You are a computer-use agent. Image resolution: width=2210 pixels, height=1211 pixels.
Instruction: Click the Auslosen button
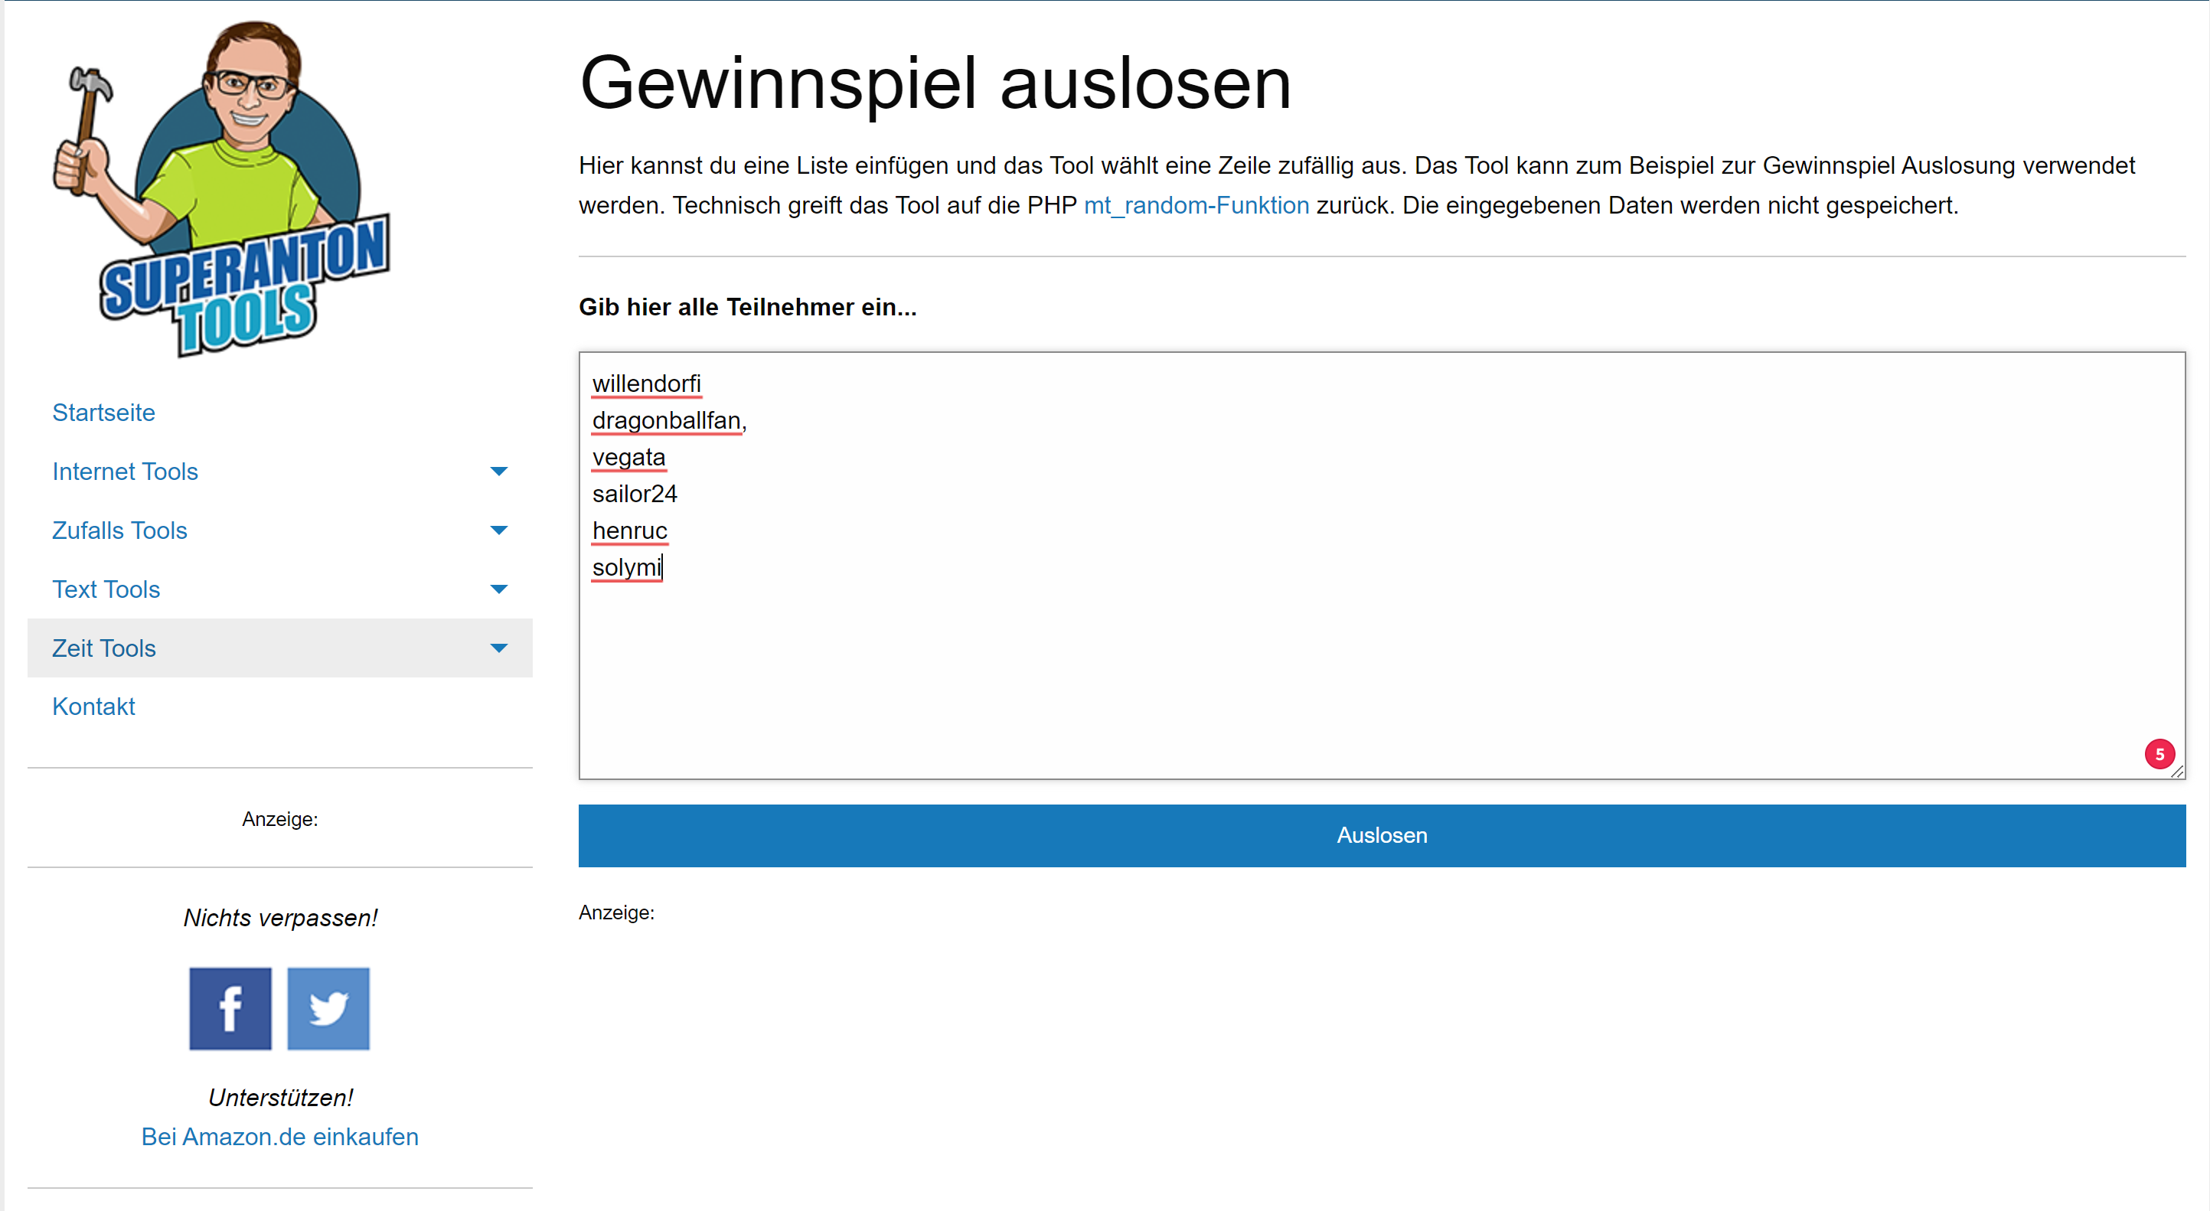point(1381,835)
